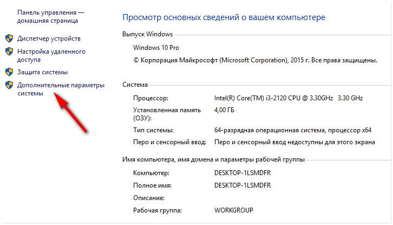Screen dimensions: 393x225
Task: Click the 'Рабочая группа:' label
Action: (157, 210)
